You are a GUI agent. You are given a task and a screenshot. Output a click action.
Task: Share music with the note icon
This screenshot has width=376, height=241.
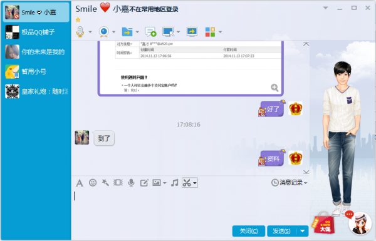(175, 183)
